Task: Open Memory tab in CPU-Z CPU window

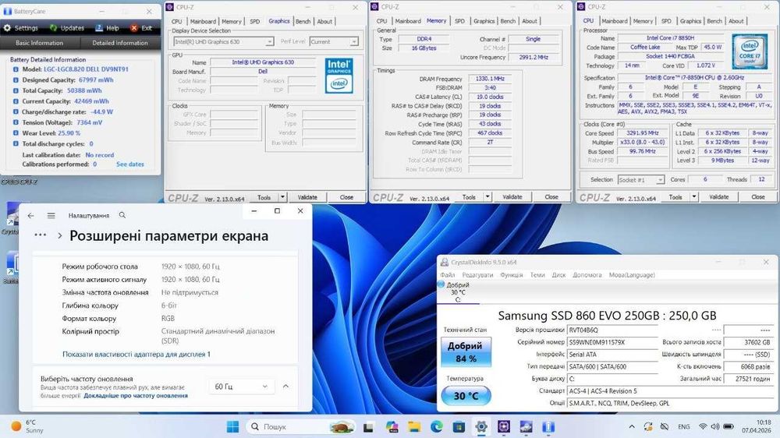Action: (643, 21)
